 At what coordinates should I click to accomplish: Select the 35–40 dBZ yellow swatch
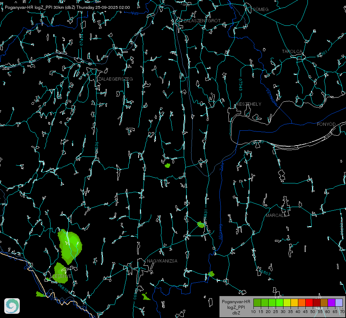pyautogui.click(x=294, y=302)
